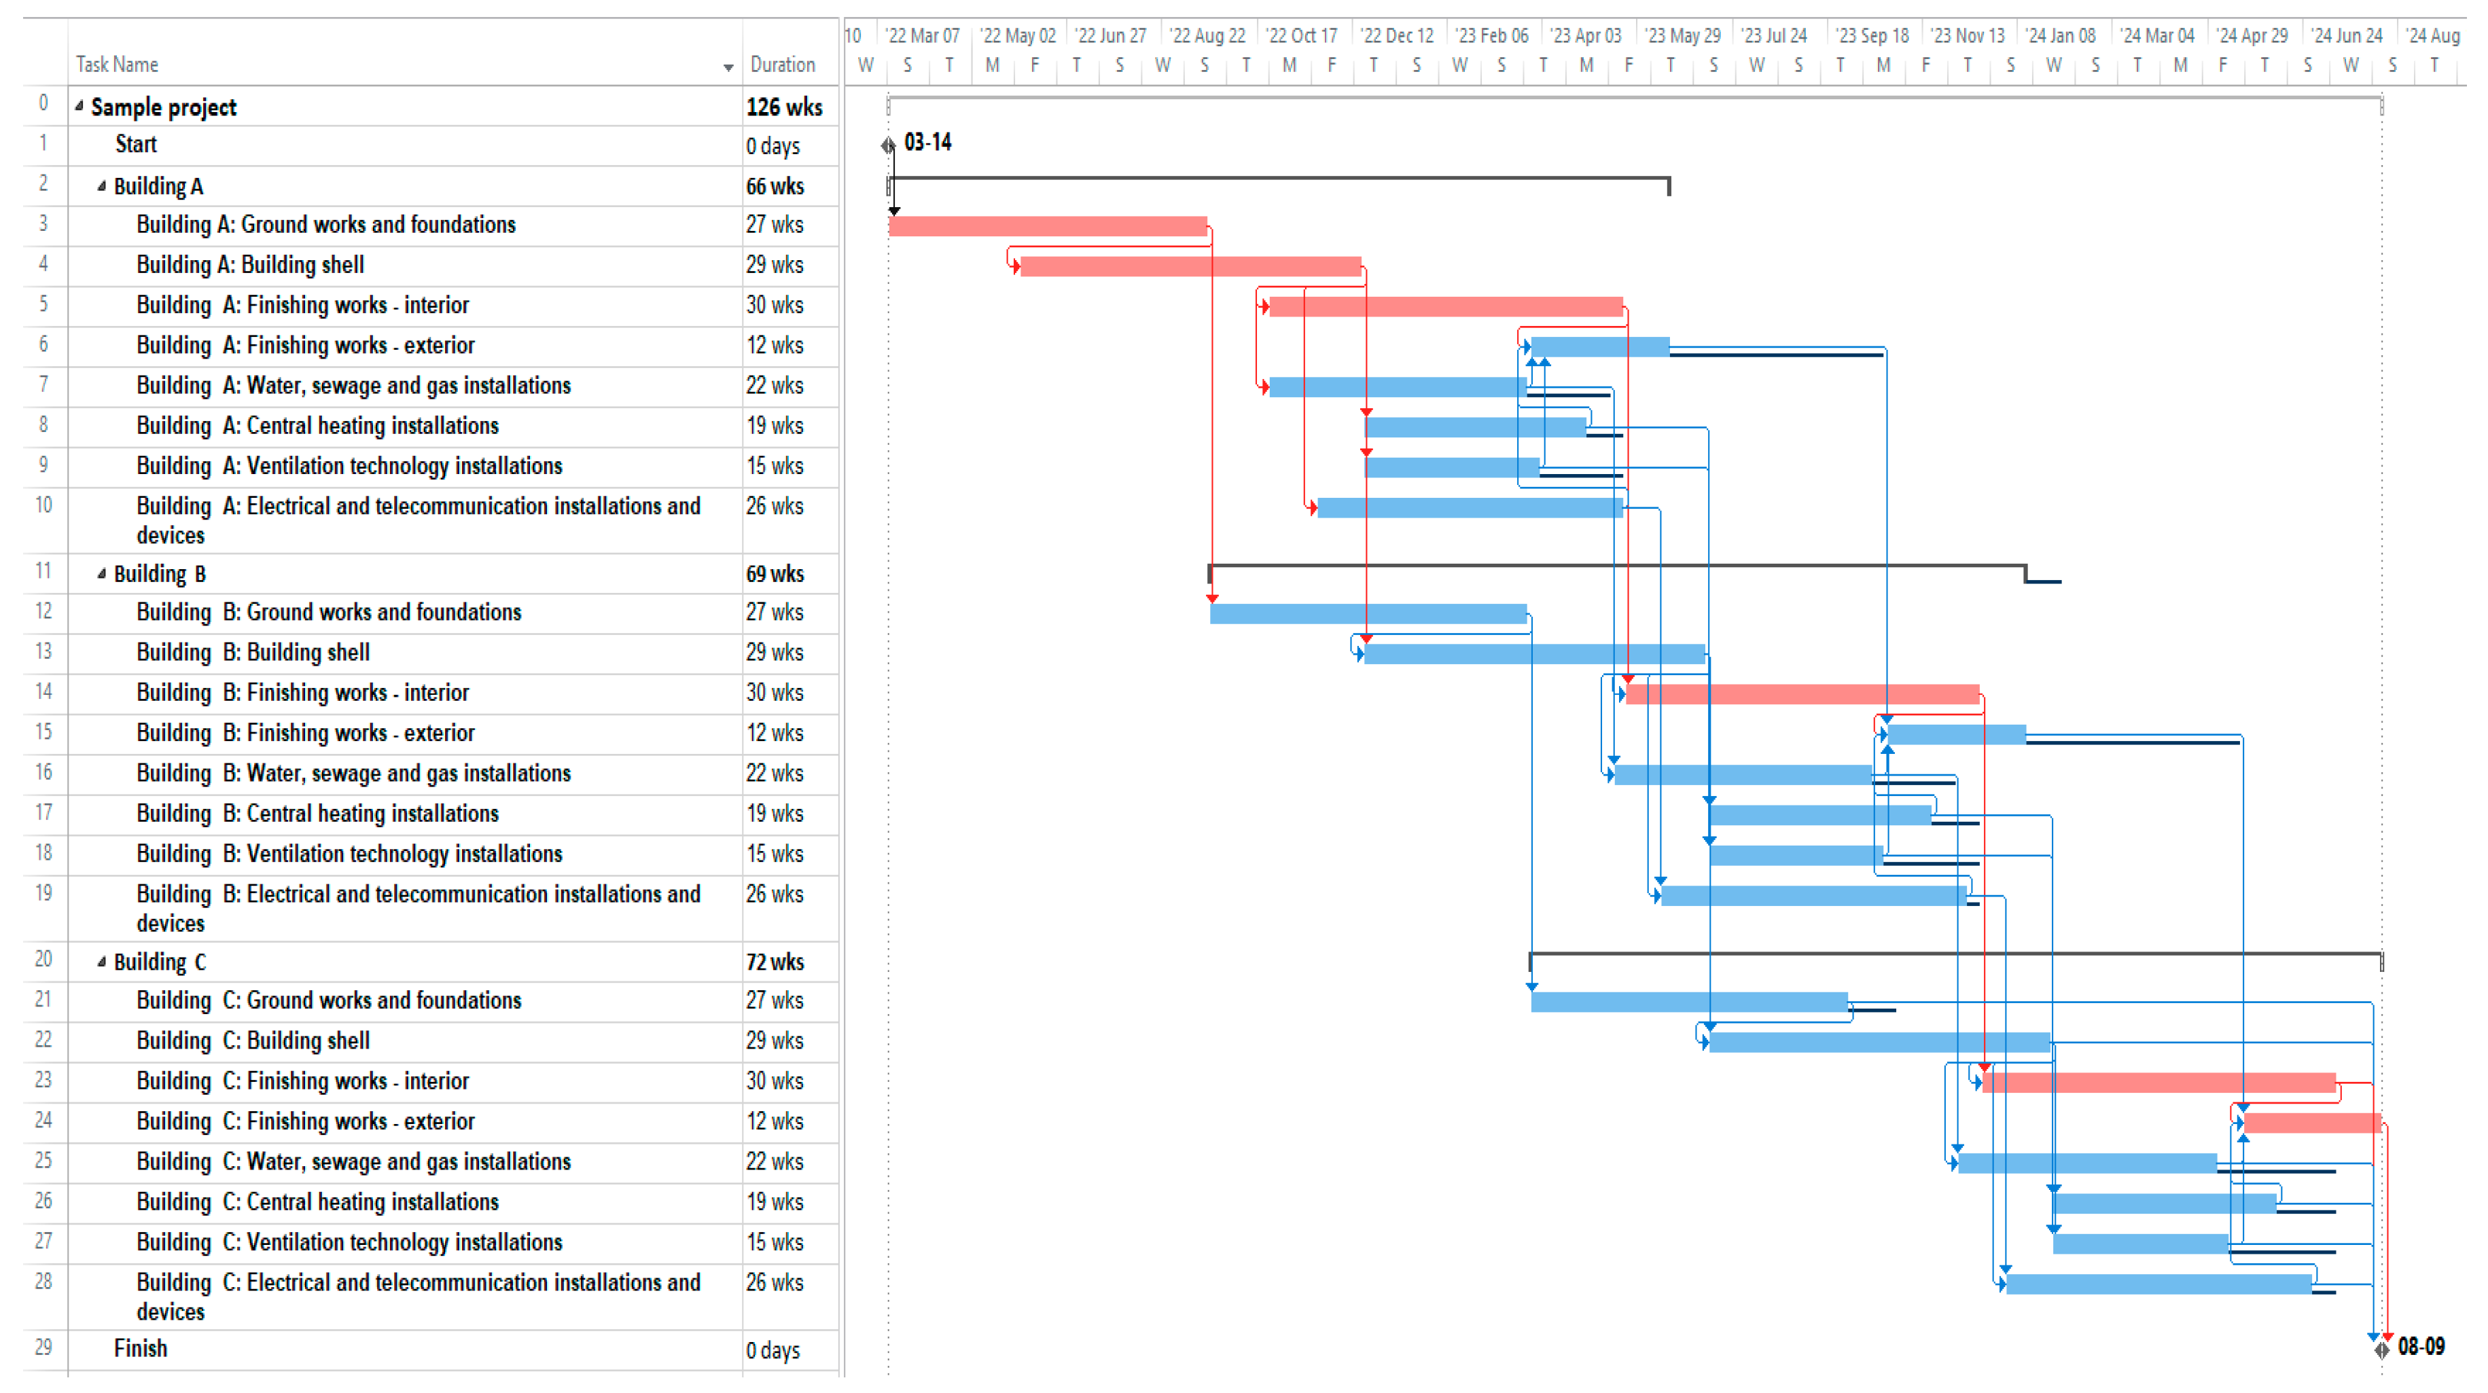2488x1393 pixels.
Task: Click the Building C Finishing works exterior bar
Action: point(2311,1123)
